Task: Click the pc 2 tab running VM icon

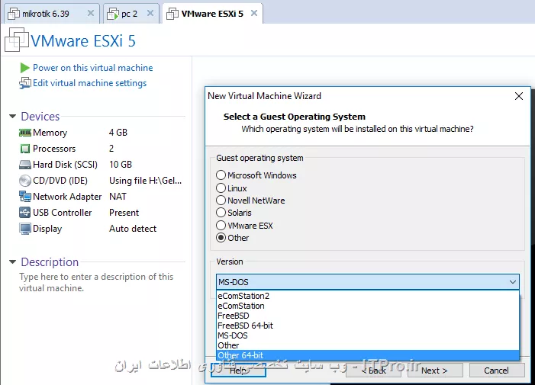Action: click(113, 14)
